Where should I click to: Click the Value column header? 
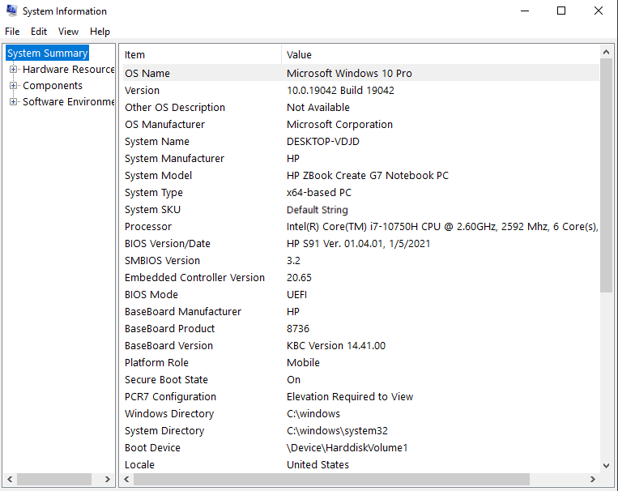tap(441, 55)
